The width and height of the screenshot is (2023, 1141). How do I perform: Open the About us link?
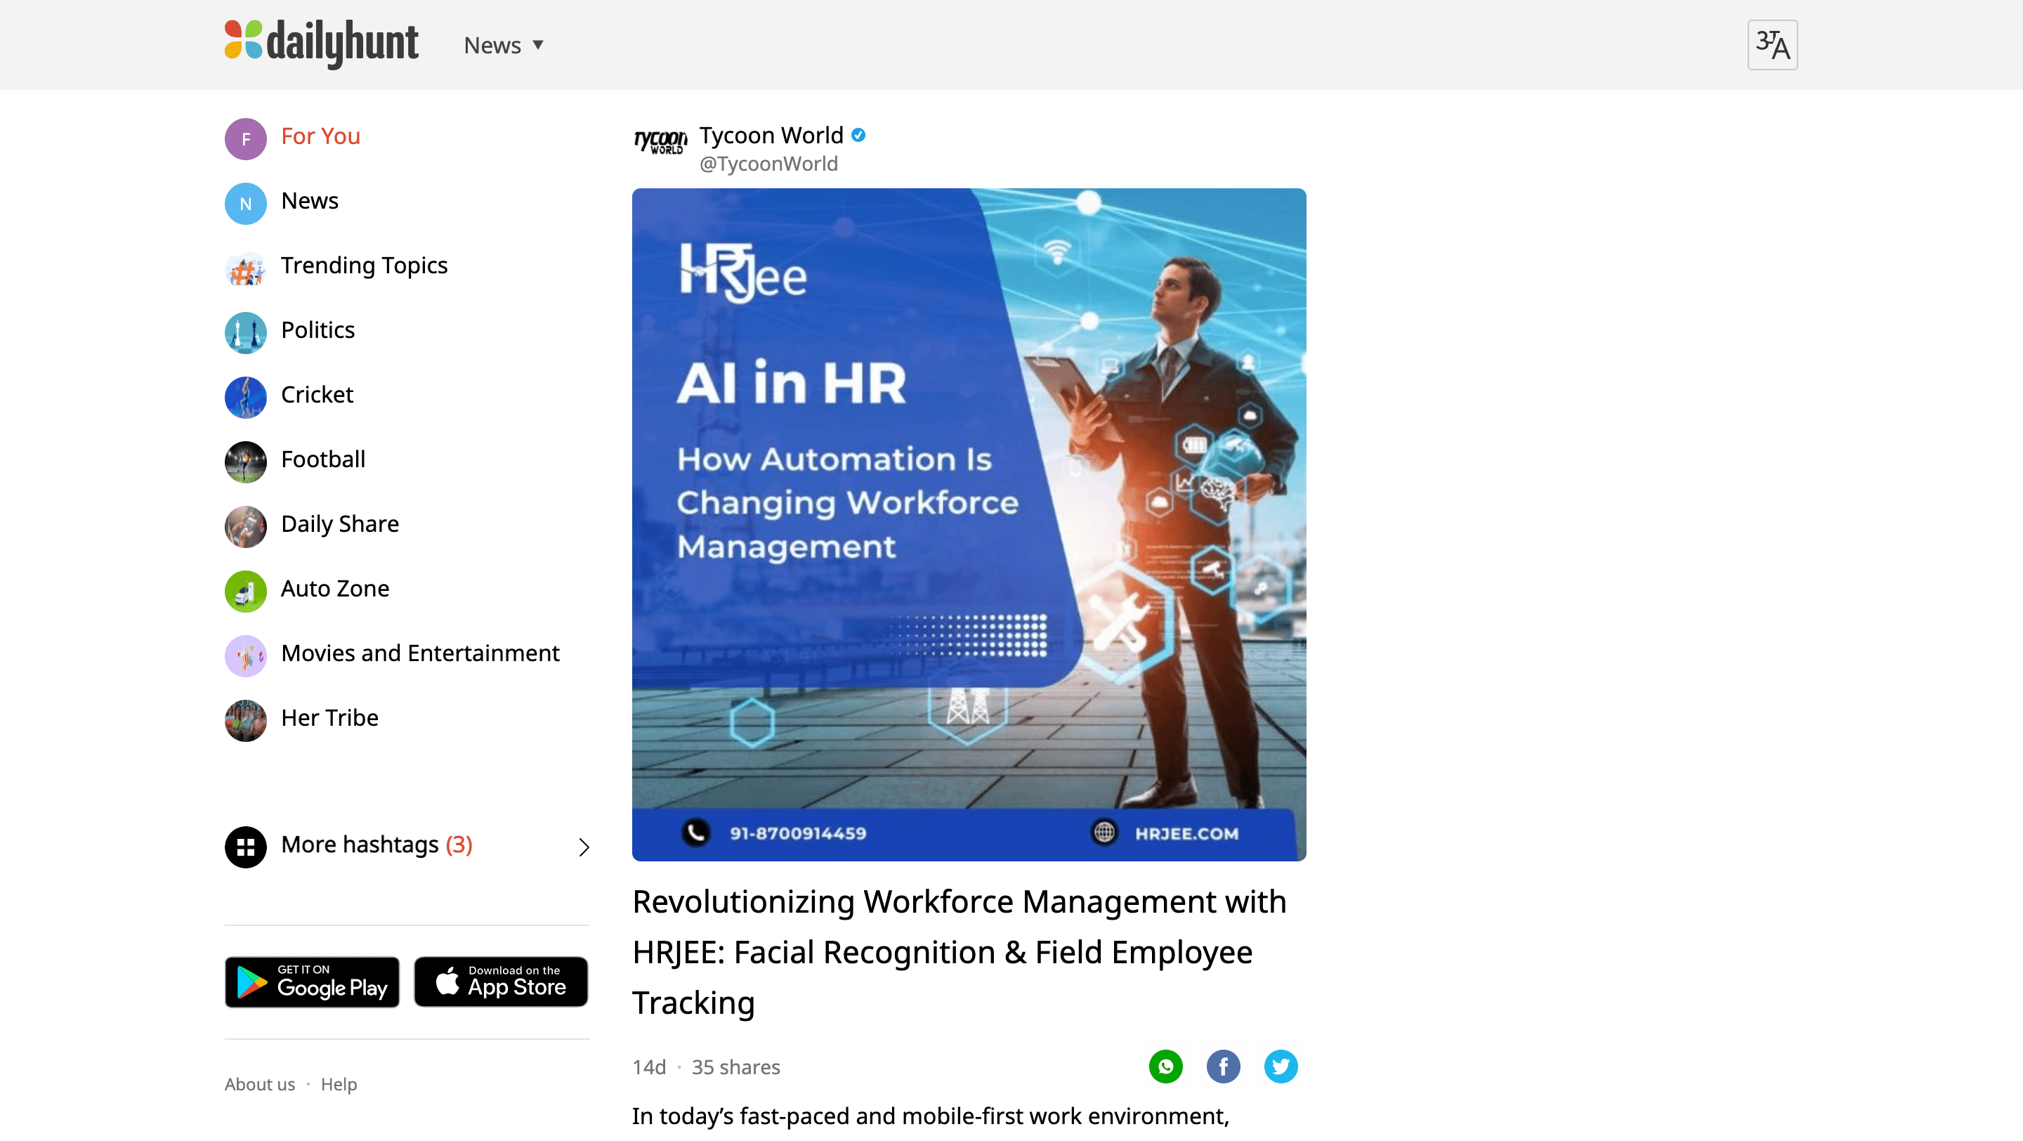click(260, 1083)
